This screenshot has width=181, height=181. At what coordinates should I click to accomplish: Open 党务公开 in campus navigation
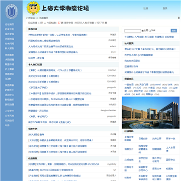pos(157,139)
